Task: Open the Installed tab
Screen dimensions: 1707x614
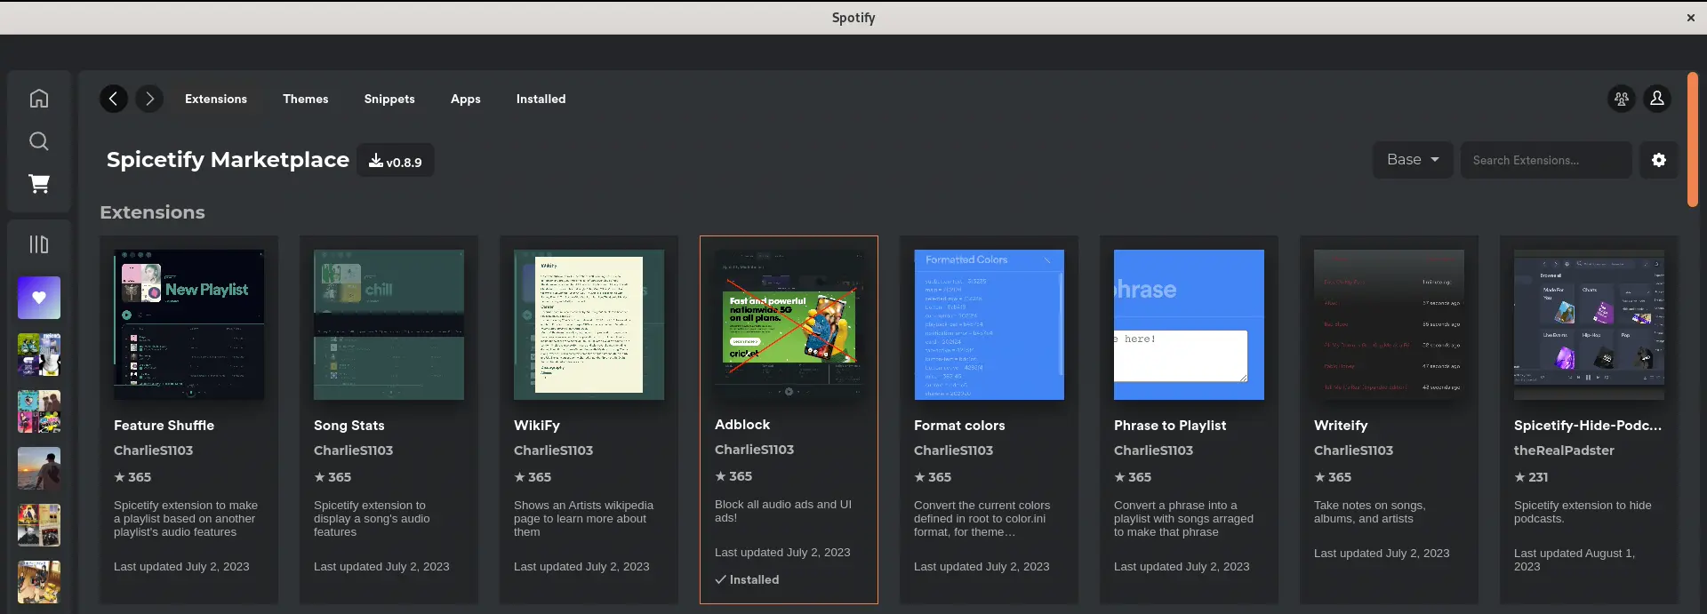Action: [541, 99]
